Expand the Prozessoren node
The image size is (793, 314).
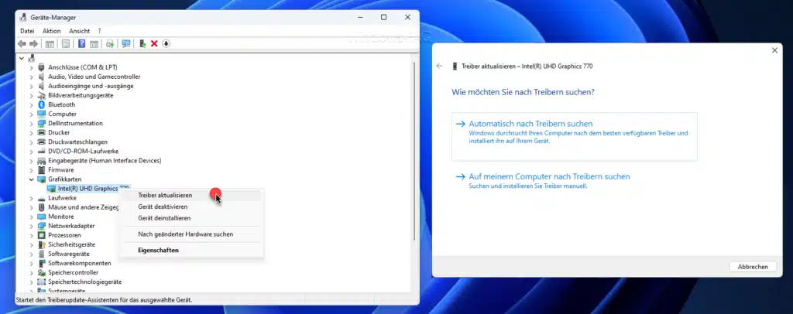point(31,235)
